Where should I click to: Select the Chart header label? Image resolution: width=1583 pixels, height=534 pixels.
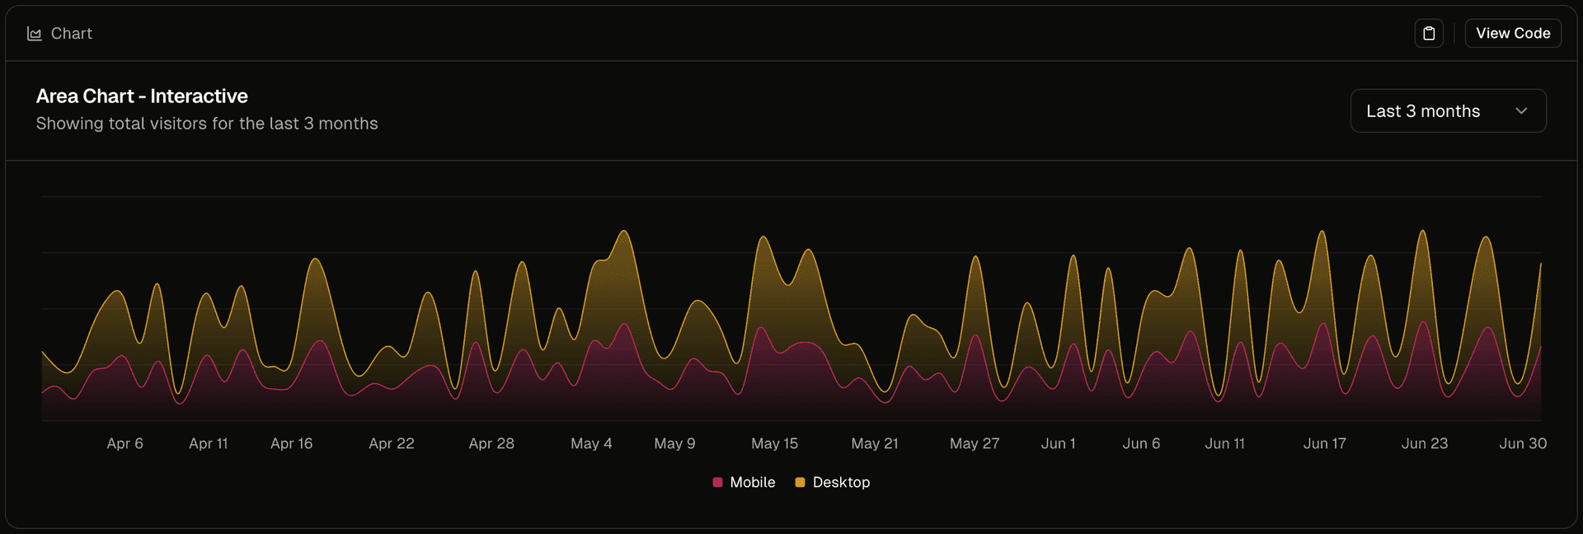point(72,34)
